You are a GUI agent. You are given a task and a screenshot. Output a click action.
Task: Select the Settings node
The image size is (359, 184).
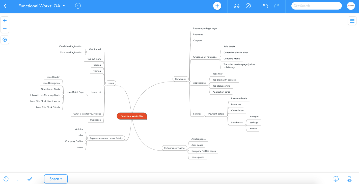(x=197, y=114)
